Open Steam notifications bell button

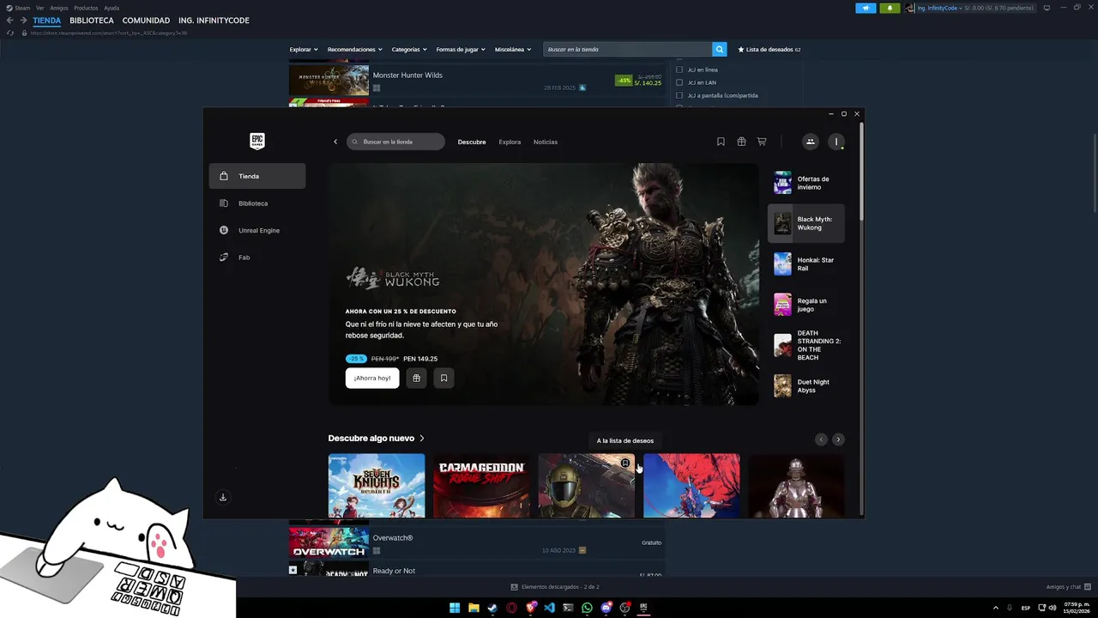click(890, 8)
